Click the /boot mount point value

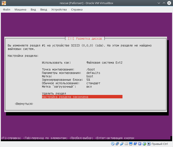pos(91,70)
